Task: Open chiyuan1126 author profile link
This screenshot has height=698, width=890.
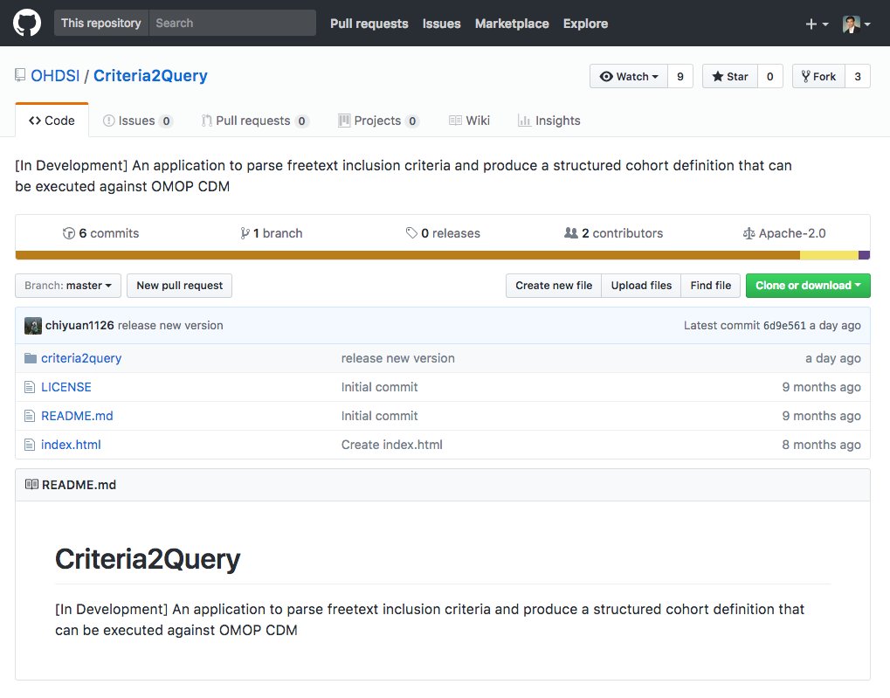Action: pos(79,326)
